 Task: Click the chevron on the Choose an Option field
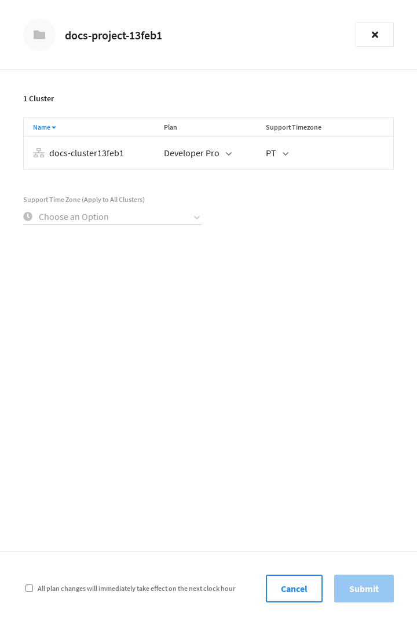point(197,217)
